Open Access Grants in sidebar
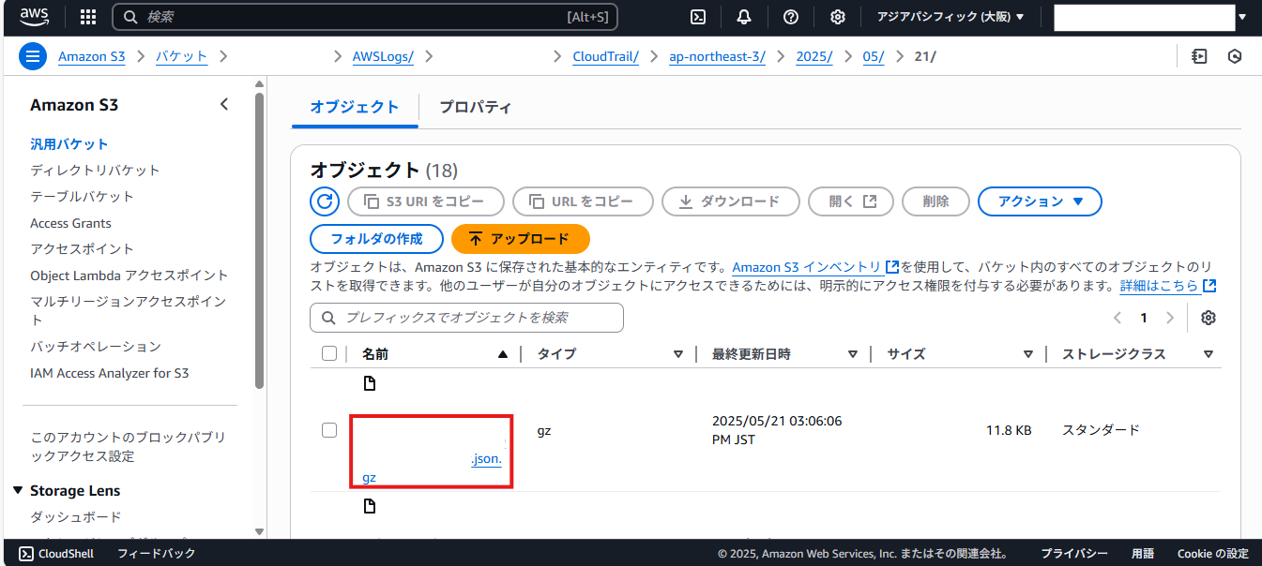This screenshot has width=1262, height=566. pos(70,223)
